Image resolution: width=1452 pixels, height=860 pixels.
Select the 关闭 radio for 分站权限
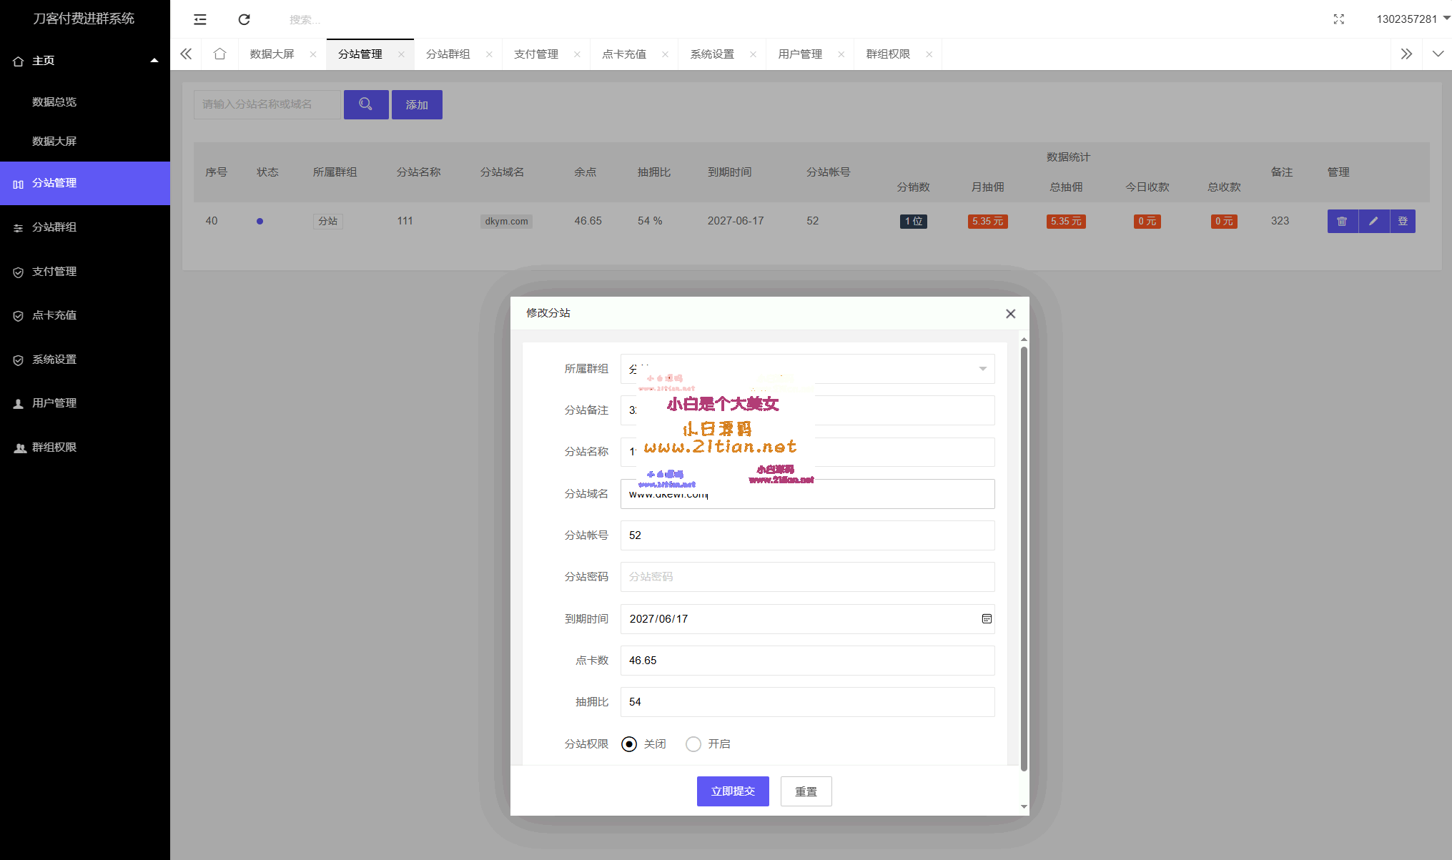[x=628, y=743]
